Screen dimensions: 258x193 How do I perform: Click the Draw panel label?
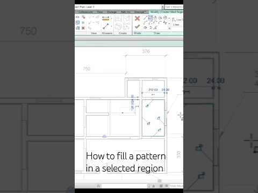[157, 33]
